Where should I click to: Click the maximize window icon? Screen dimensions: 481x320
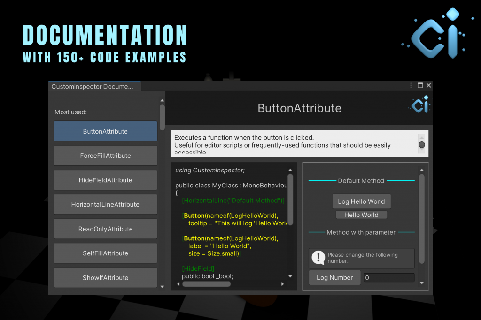tap(420, 85)
